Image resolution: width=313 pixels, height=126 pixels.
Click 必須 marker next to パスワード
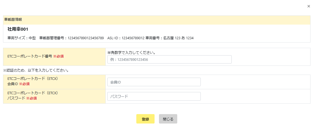(x=31, y=98)
